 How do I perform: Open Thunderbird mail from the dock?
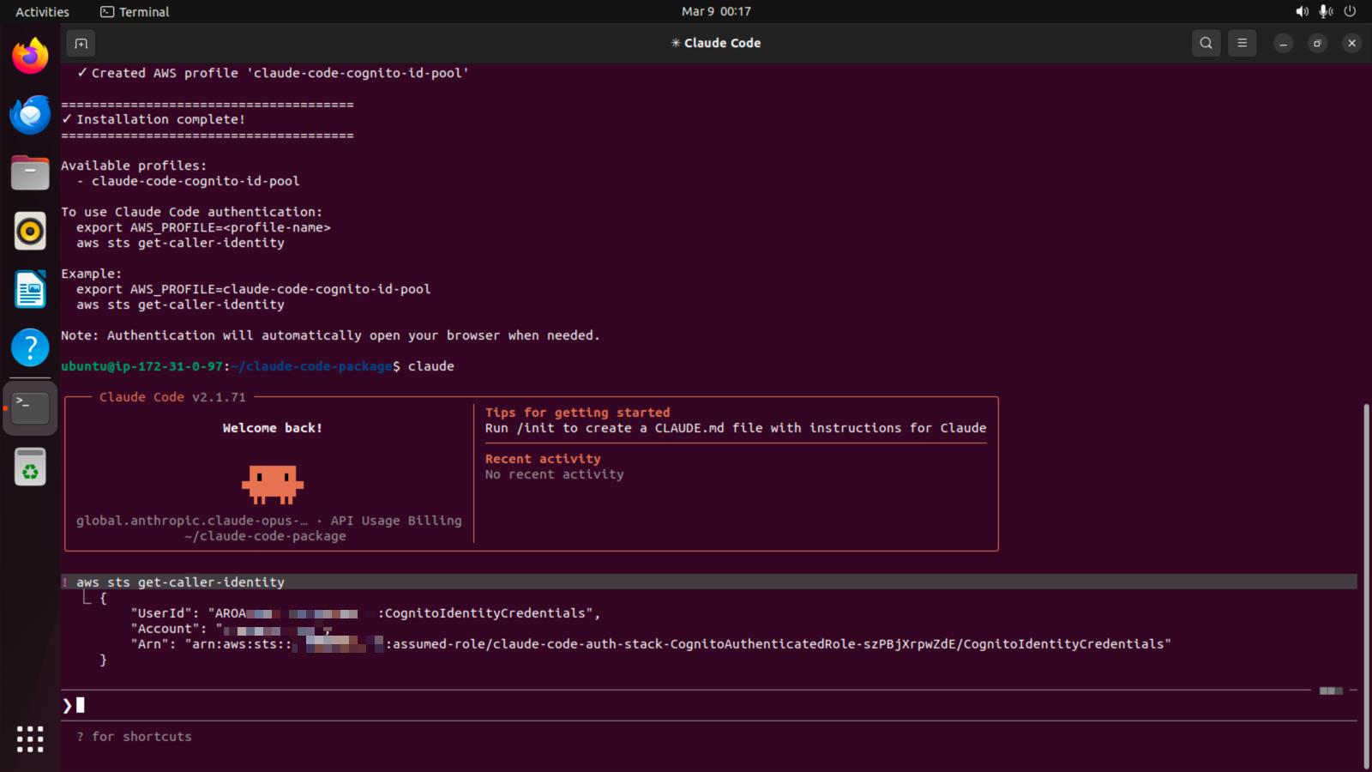coord(30,115)
